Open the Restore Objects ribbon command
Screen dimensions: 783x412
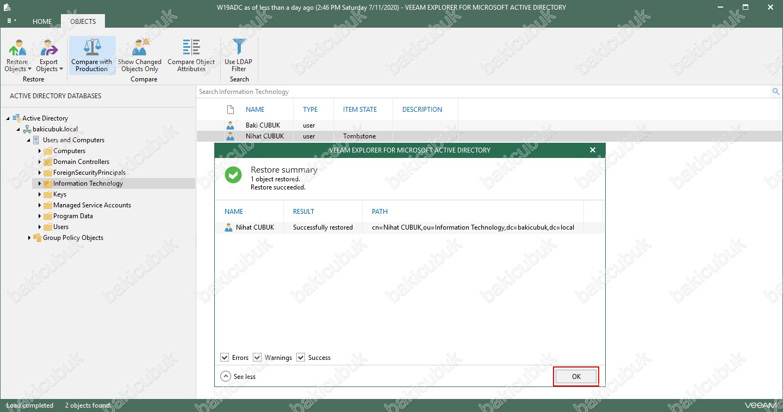tap(17, 55)
